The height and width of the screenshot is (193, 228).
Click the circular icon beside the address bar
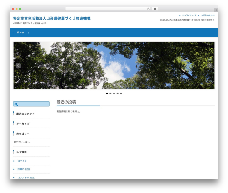155,9
